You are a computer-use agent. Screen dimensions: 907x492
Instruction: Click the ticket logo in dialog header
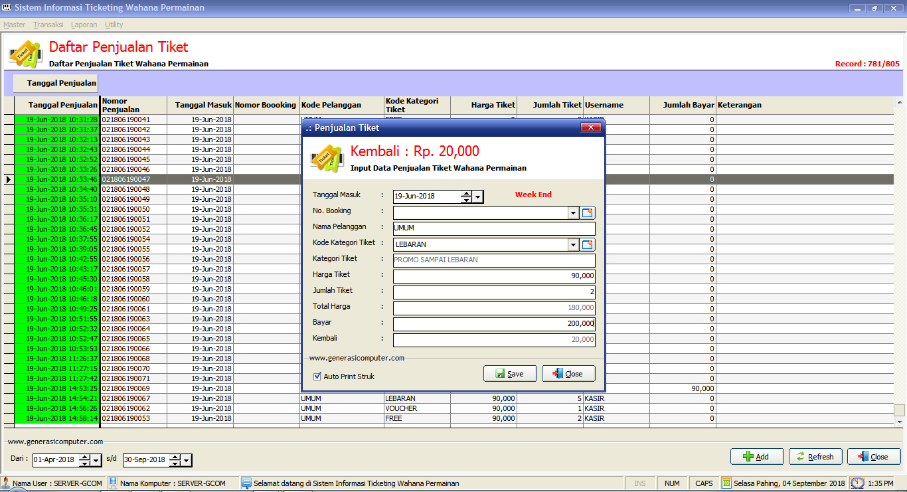[x=326, y=159]
